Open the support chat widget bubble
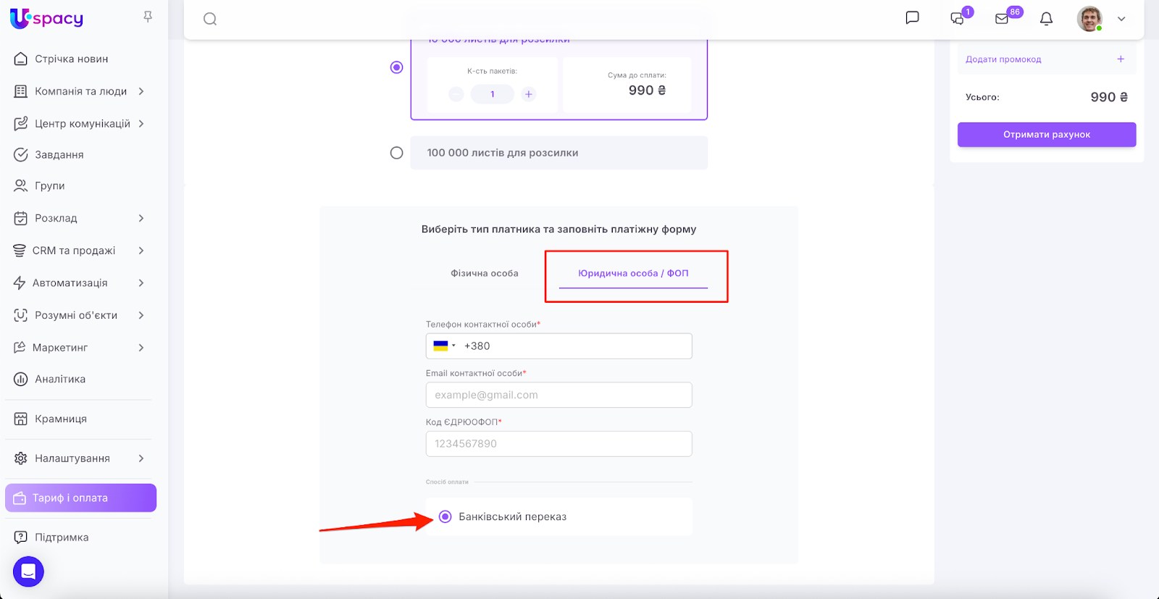Viewport: 1159px width, 599px height. click(28, 571)
